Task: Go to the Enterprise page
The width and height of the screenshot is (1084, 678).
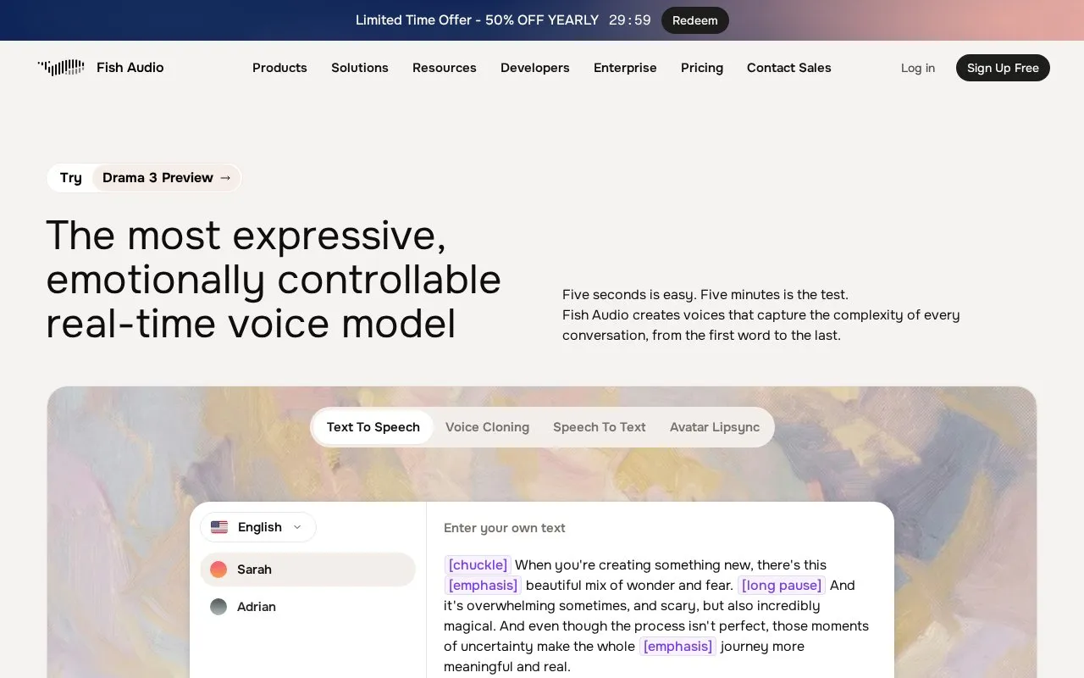Action: coord(625,68)
